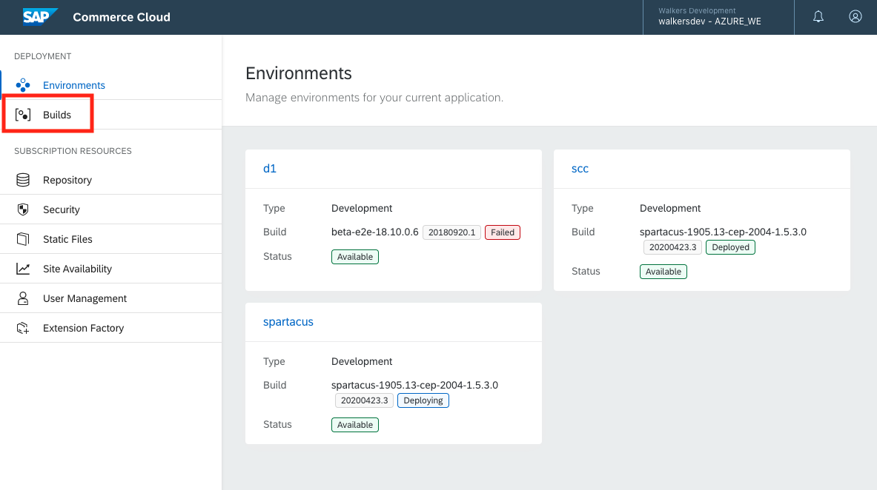Click the Site Availability chart icon
This screenshot has height=490, width=877.
pos(23,269)
